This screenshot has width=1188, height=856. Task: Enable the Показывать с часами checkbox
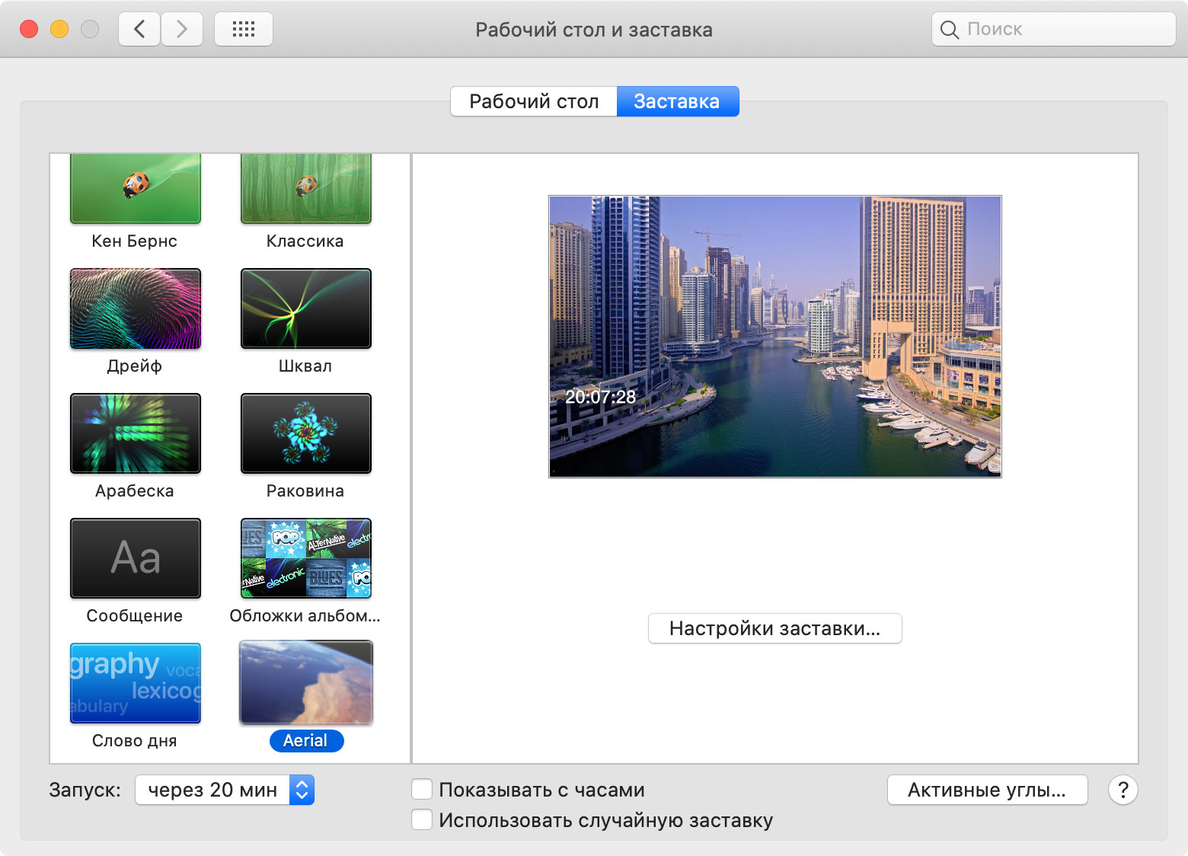[x=422, y=789]
